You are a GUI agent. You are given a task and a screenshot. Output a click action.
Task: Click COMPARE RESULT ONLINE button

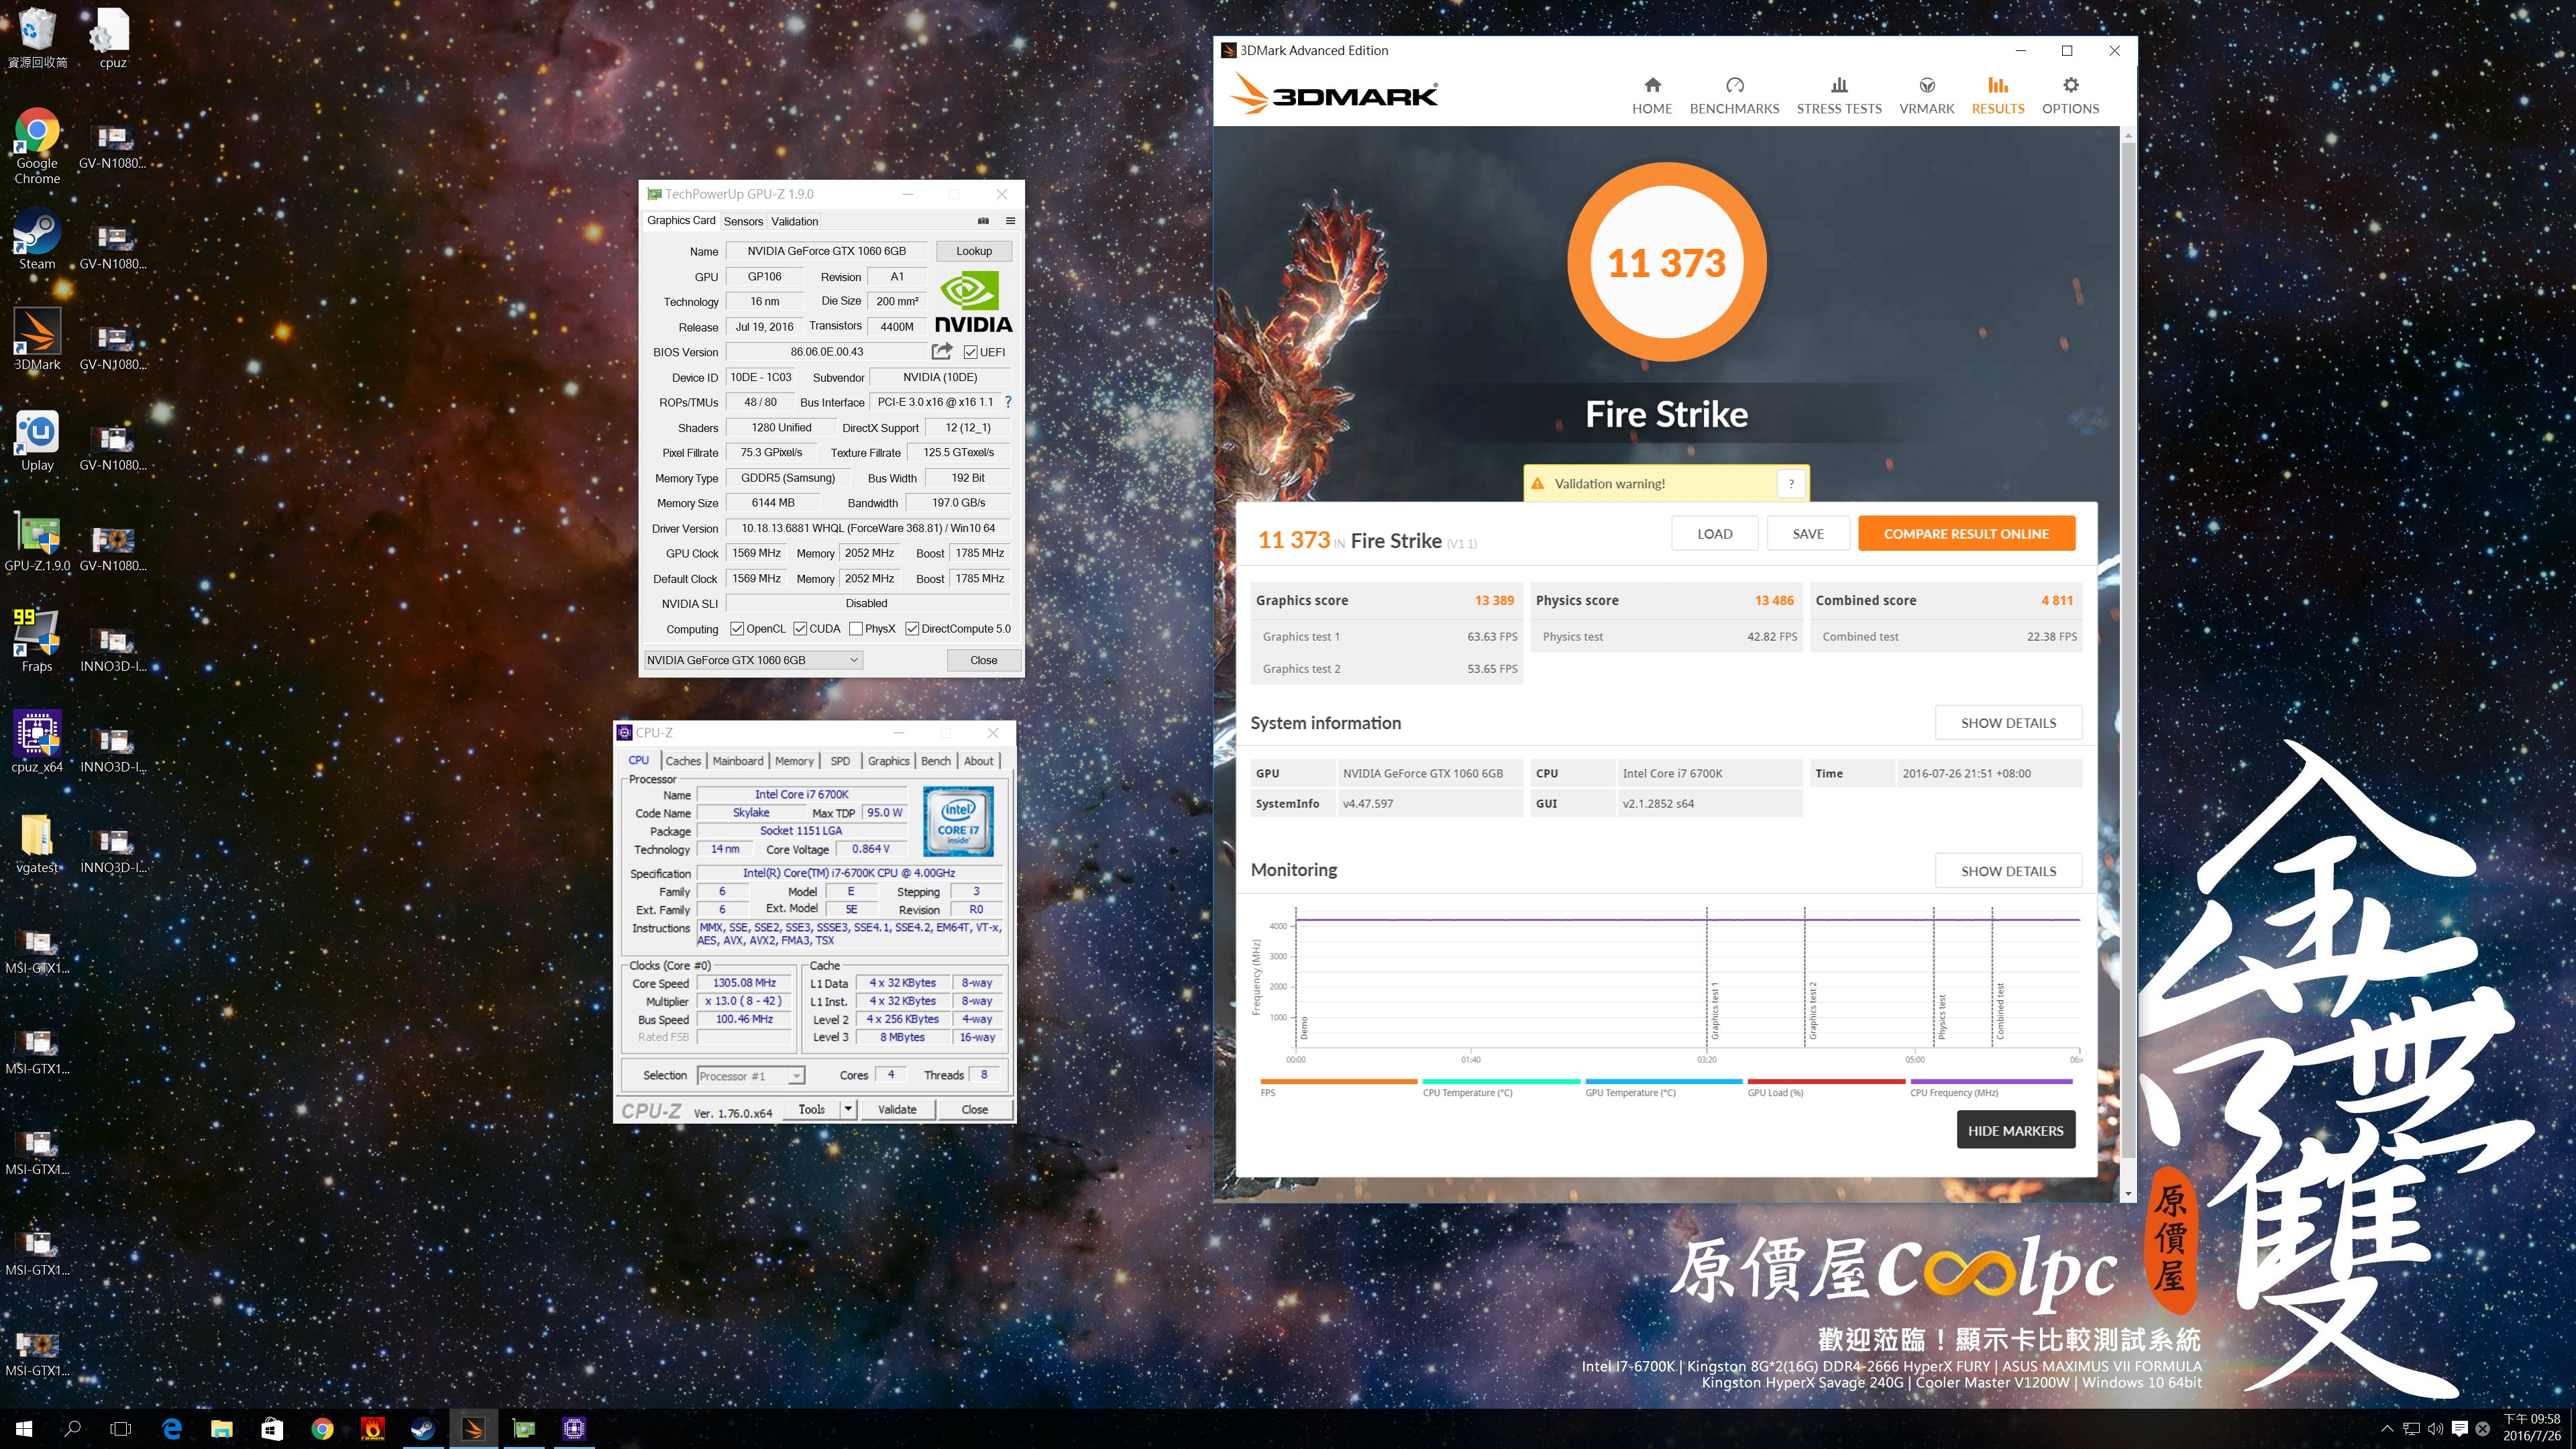click(x=1966, y=533)
